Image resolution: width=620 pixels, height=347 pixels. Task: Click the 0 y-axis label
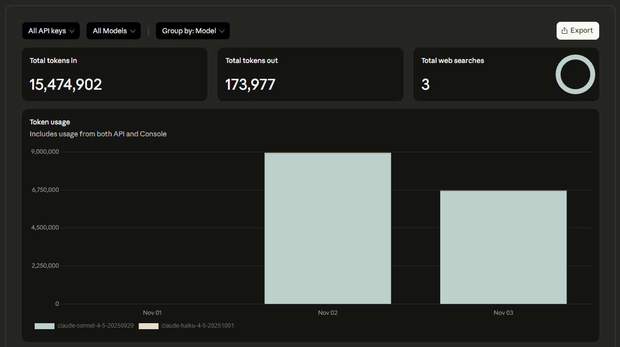point(57,304)
